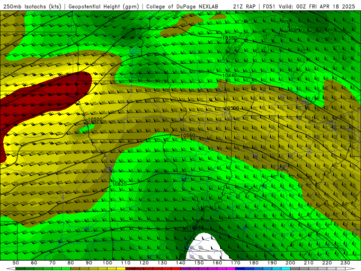The width and height of the screenshot is (361, 271).
Task: Click the 10620 height contour label
Action: pos(120,184)
